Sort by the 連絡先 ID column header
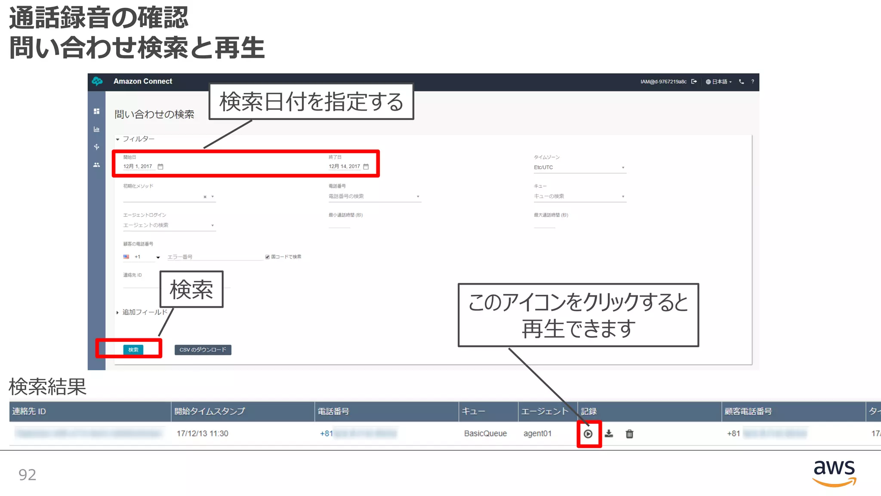This screenshot has height=496, width=881. tap(90, 412)
